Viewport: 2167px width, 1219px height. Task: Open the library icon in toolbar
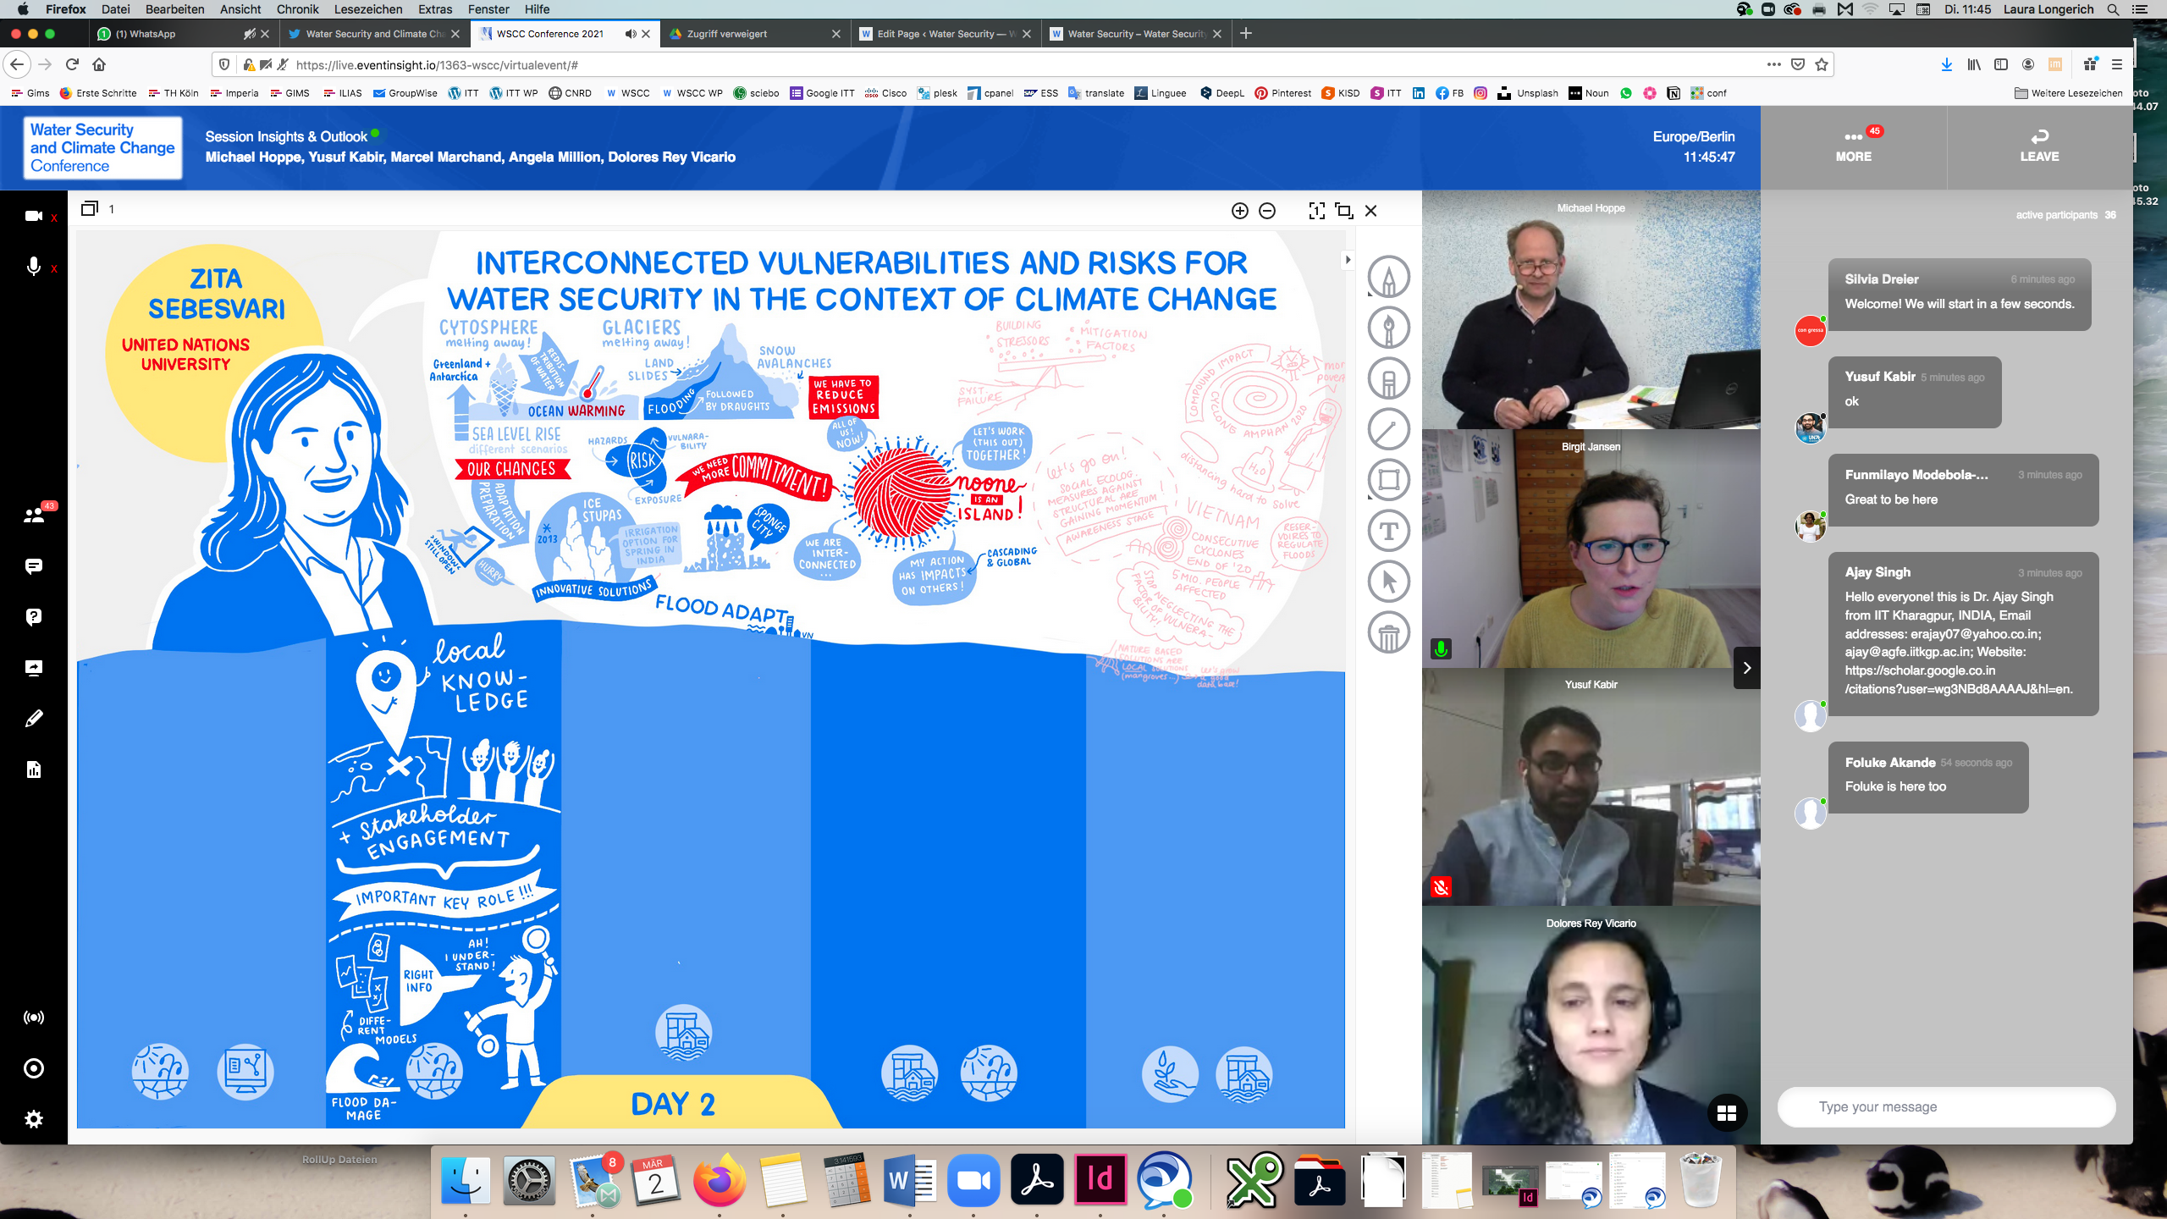(x=1974, y=64)
